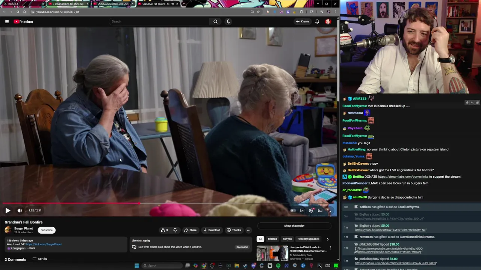The image size is (481, 270).
Task: Like the video (3 likes)
Action: (164, 230)
